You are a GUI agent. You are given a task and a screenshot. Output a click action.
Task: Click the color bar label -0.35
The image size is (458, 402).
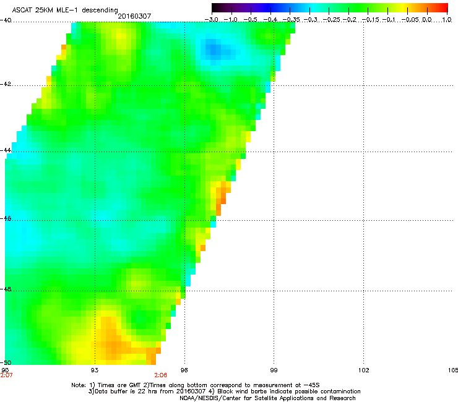pos(292,20)
